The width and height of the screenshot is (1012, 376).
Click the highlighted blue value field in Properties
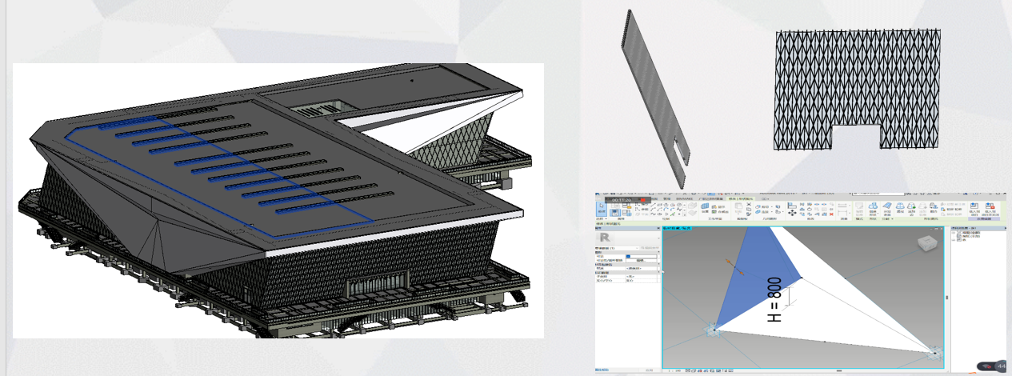tap(629, 256)
